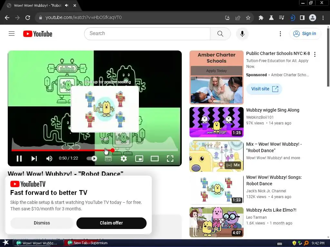
Task: Go forward in the browser
Action: click(17, 18)
